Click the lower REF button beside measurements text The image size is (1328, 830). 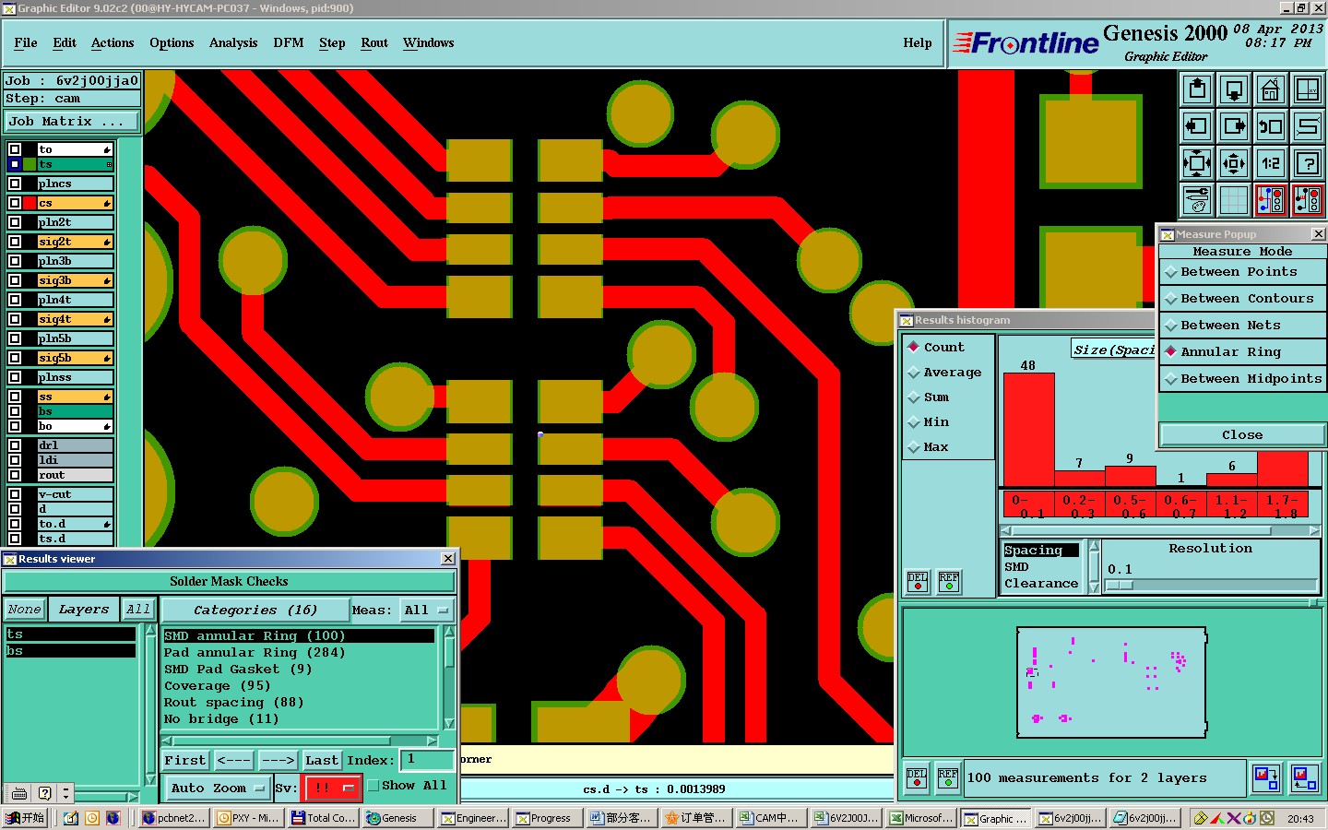click(948, 778)
